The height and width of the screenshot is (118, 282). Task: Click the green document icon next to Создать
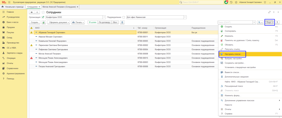coord(44,22)
